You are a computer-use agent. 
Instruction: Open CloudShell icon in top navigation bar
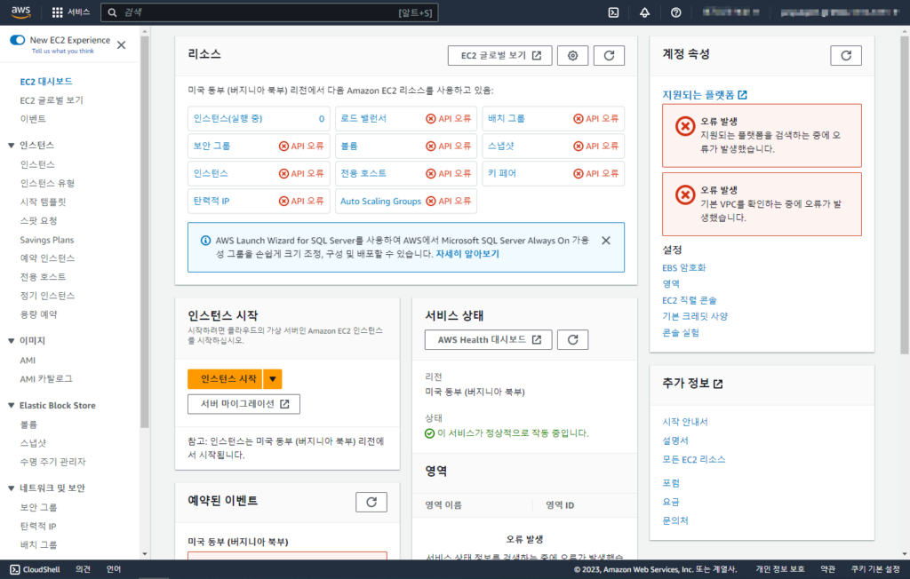point(613,12)
